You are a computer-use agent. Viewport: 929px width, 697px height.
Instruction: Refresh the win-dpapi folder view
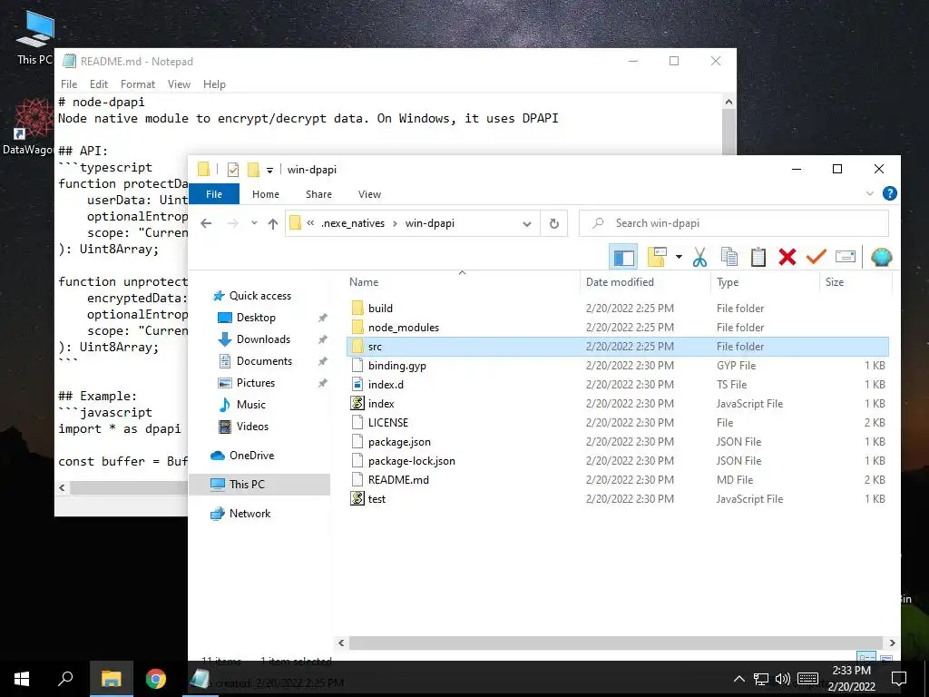[554, 223]
